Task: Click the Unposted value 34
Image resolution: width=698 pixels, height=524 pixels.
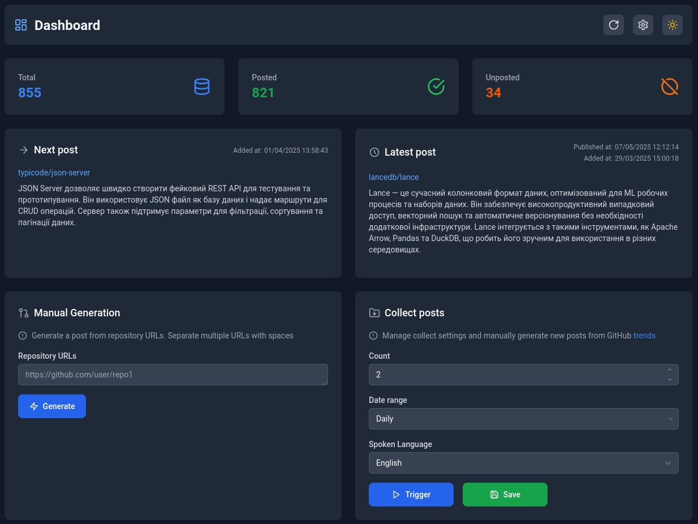Action: point(493,93)
